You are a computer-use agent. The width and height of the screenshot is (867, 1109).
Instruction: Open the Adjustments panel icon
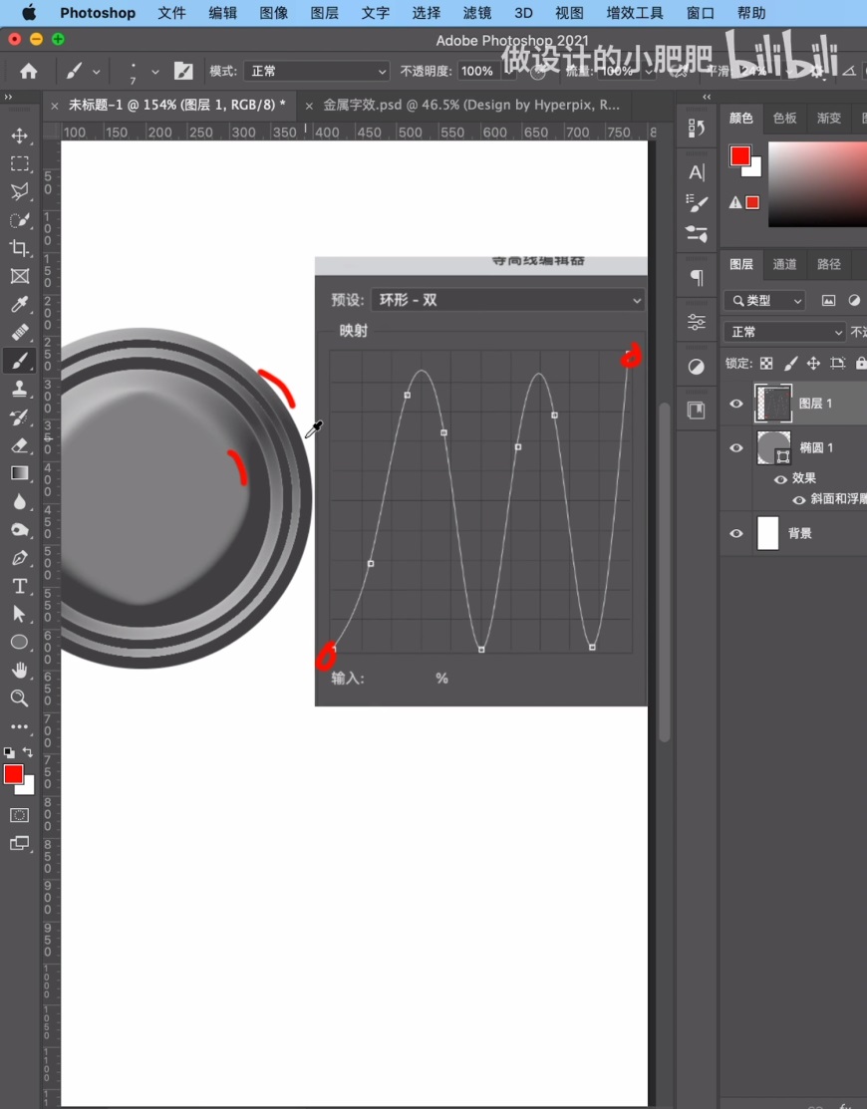[696, 367]
